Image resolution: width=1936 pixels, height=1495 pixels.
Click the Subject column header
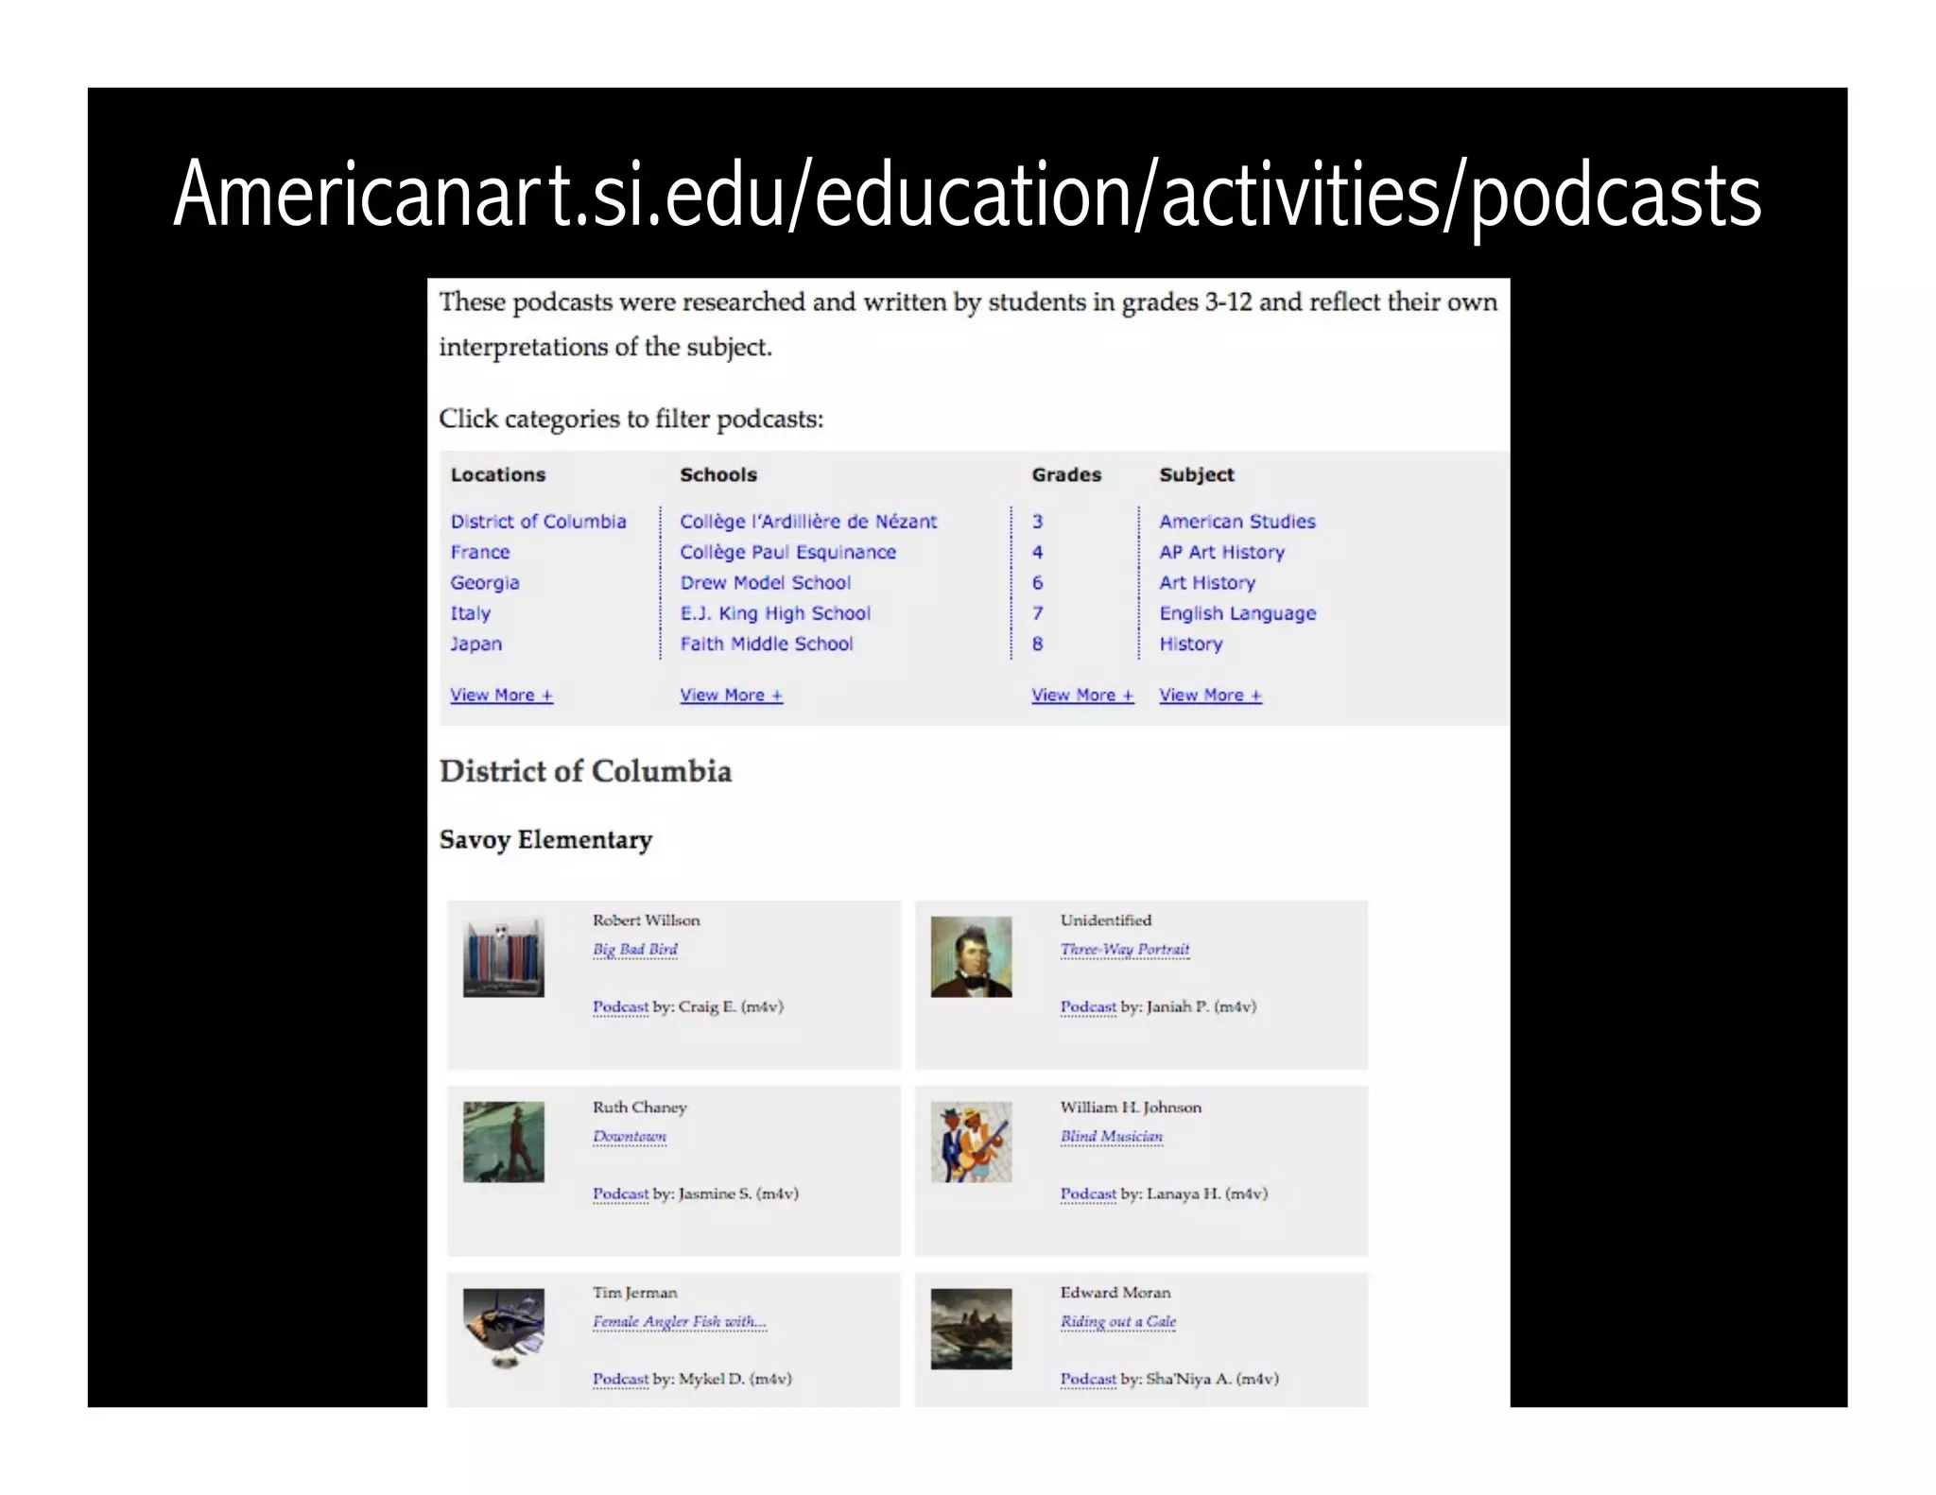1197,475
